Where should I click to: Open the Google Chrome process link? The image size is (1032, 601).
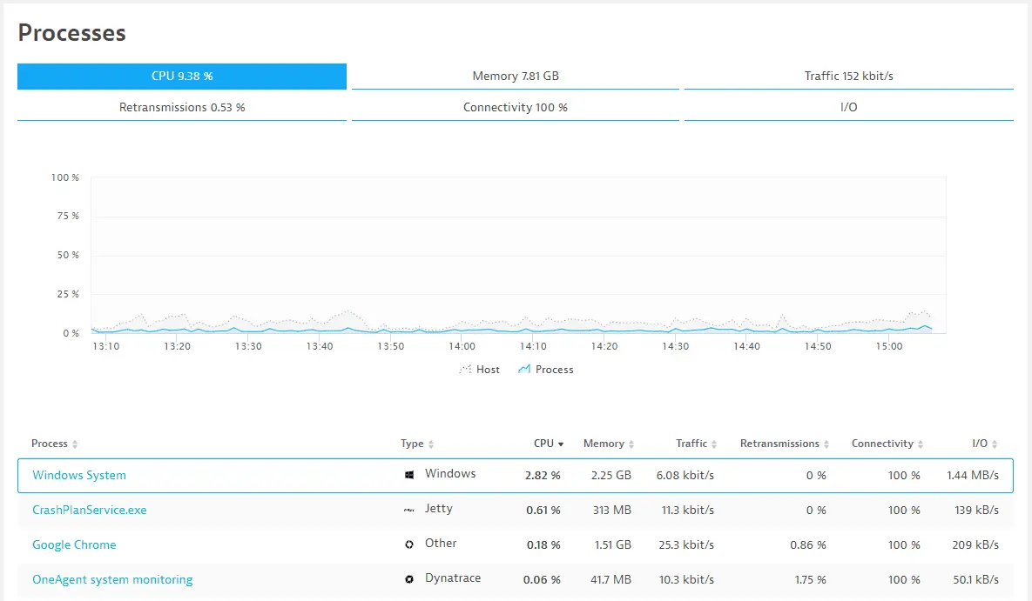tap(74, 545)
